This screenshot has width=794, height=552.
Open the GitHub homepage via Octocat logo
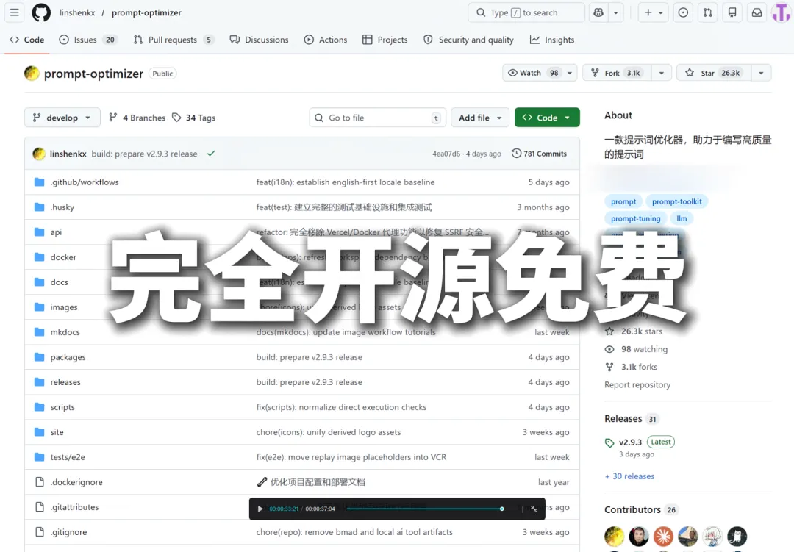point(41,12)
